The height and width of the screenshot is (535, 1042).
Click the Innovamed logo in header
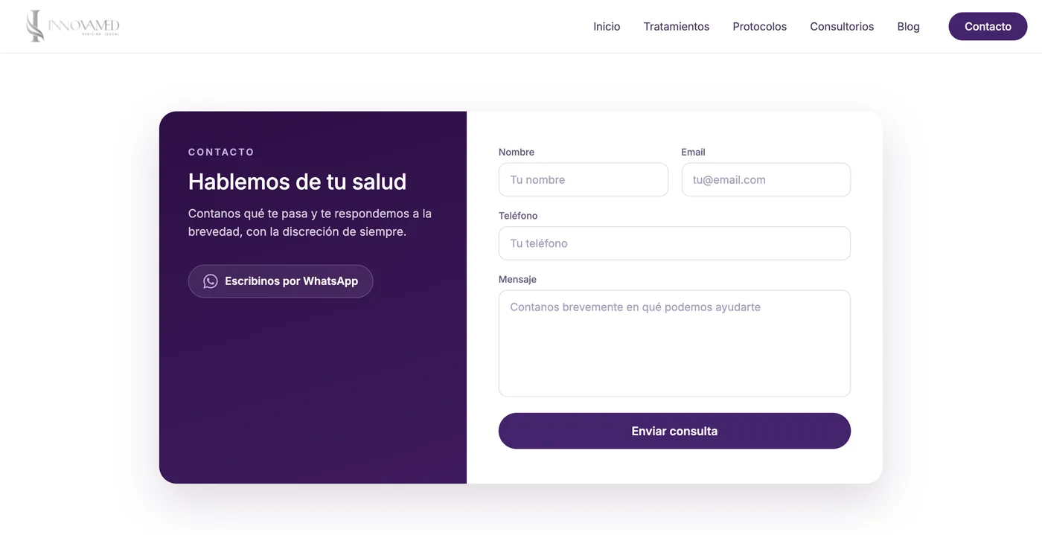coord(72,26)
